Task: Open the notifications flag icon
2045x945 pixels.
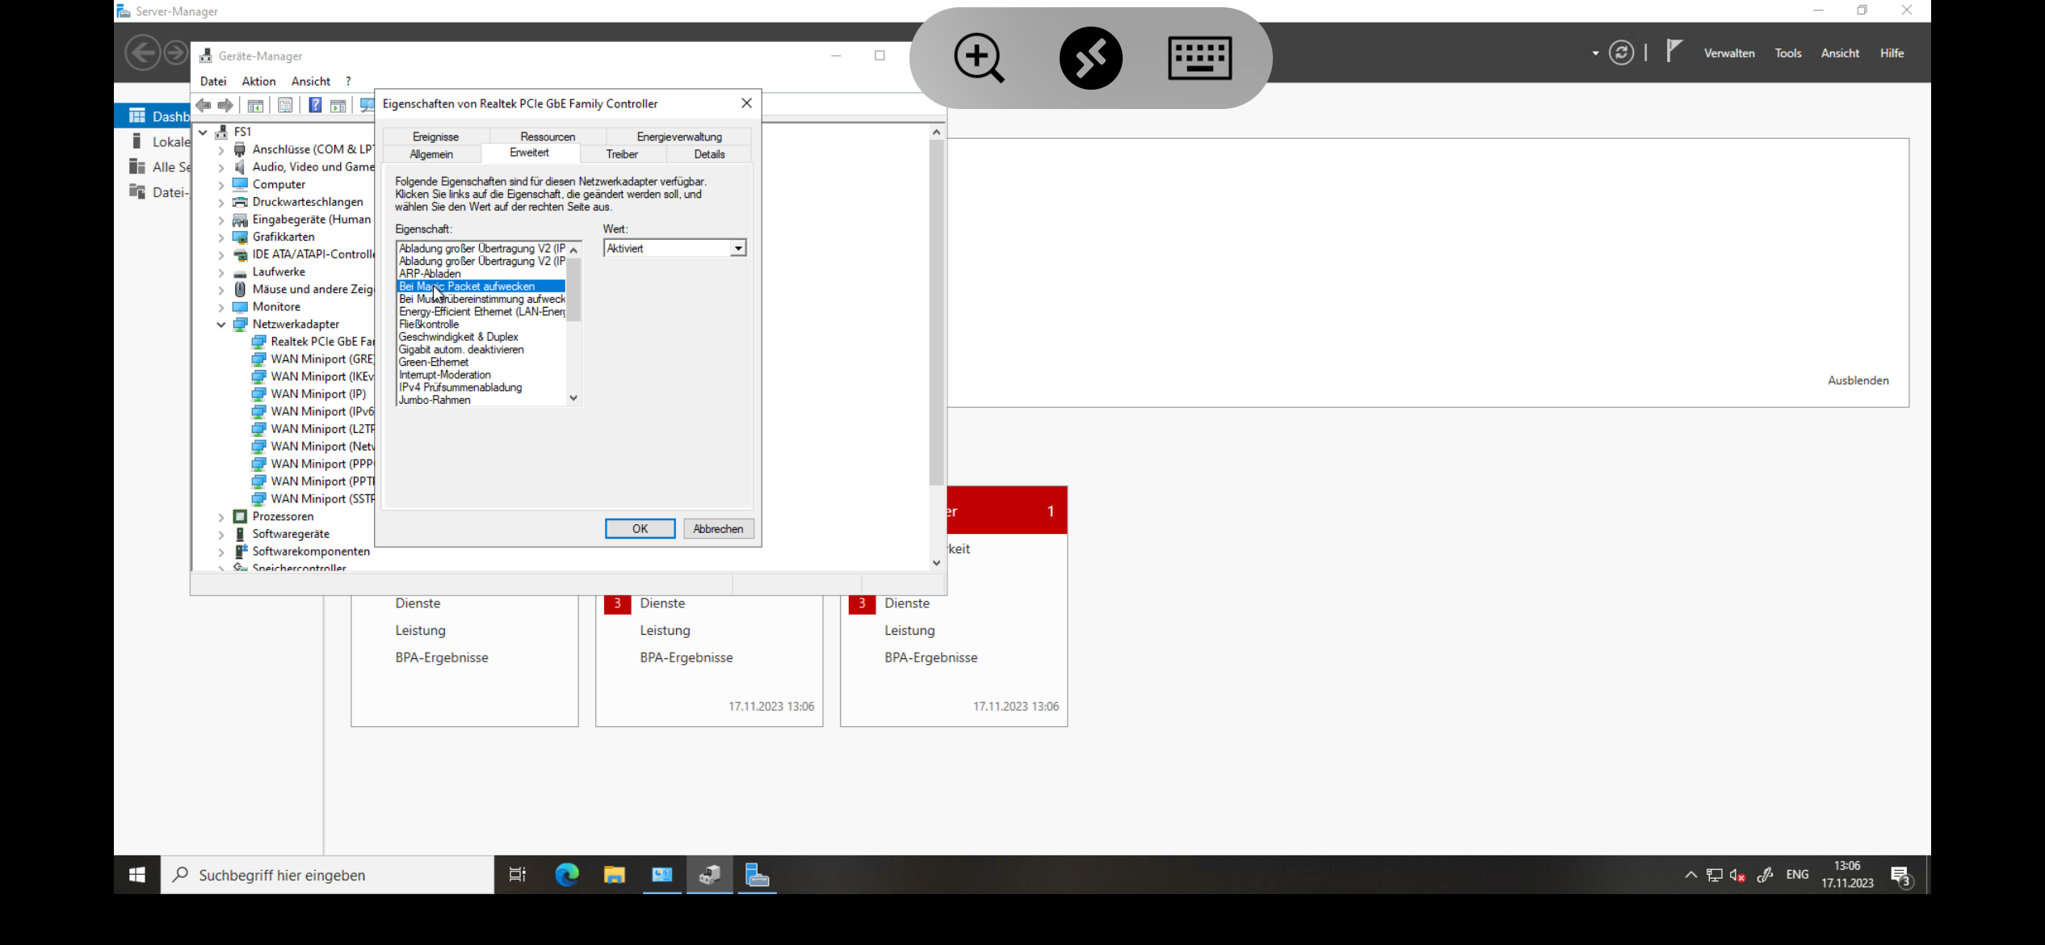Action: (1673, 52)
